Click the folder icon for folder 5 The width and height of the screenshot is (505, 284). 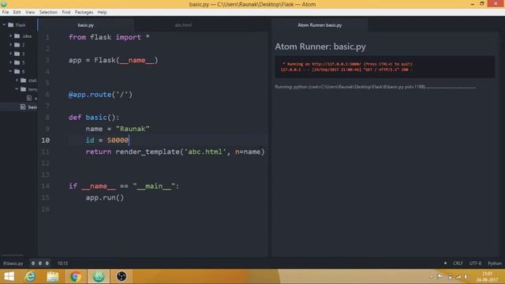(x=17, y=62)
